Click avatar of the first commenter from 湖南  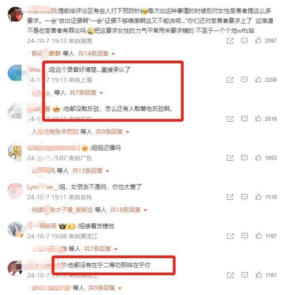(15, 14)
